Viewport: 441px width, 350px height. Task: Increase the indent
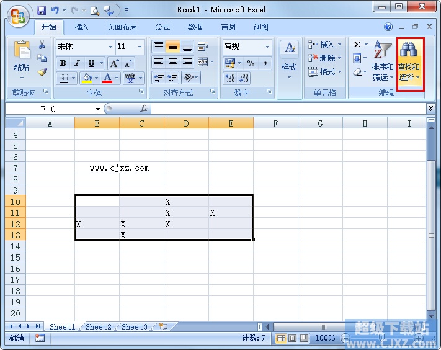[172, 77]
